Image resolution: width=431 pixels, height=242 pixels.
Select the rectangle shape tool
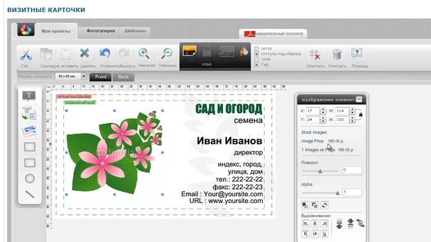pyautogui.click(x=30, y=147)
